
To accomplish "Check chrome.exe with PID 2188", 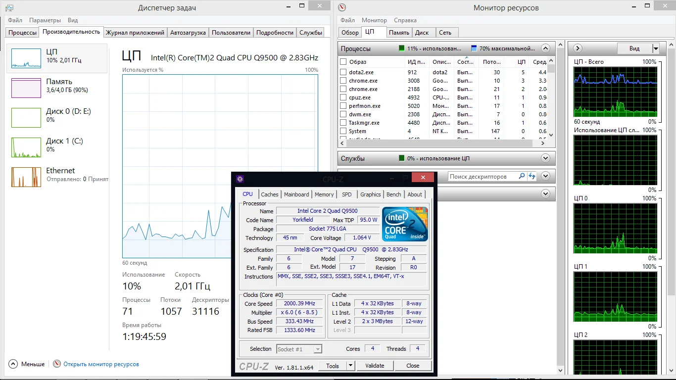I will 343,89.
